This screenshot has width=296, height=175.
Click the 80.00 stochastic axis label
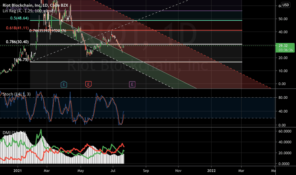[283, 97]
